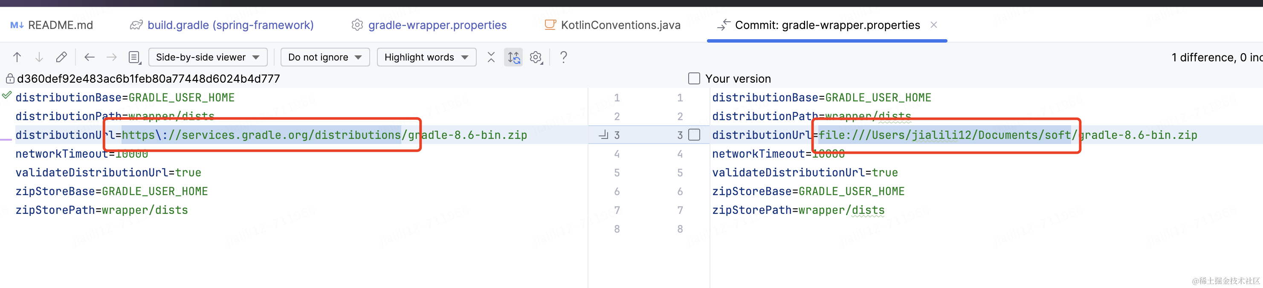Toggle synchronize scrolling icon
The width and height of the screenshot is (1263, 288).
pos(513,58)
